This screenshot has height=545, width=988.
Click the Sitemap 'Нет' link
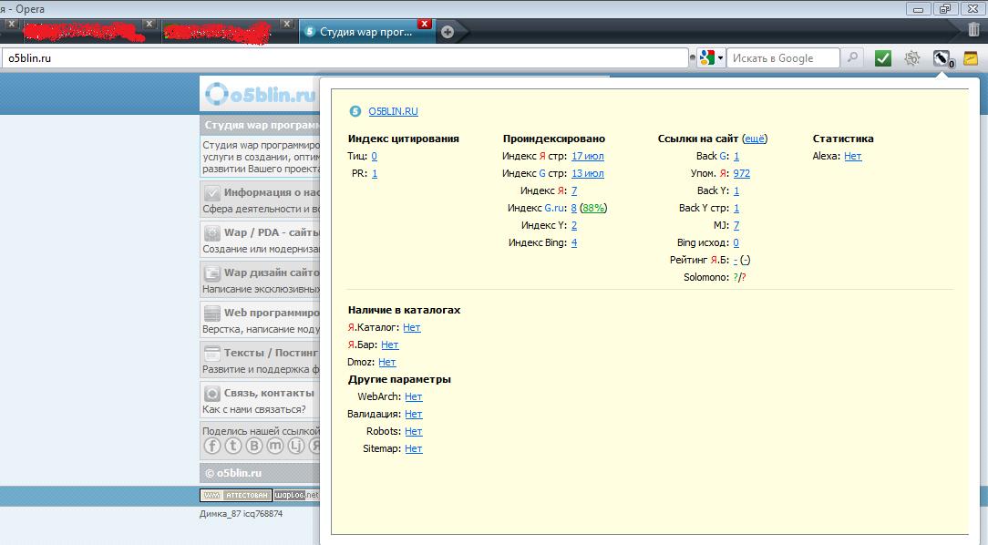coord(413,448)
